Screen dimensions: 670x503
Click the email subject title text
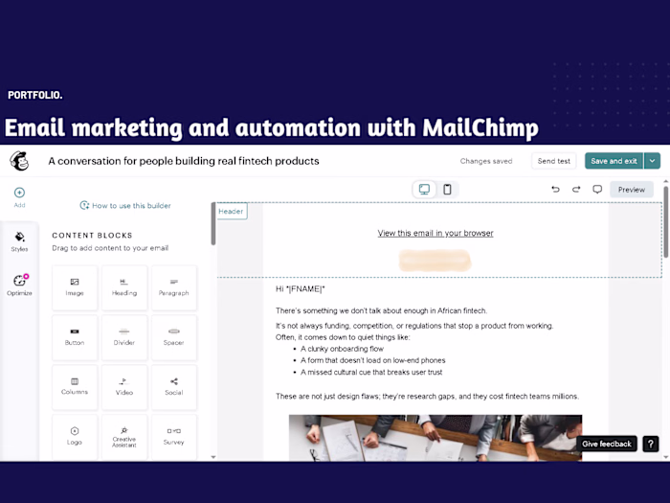coord(184,161)
